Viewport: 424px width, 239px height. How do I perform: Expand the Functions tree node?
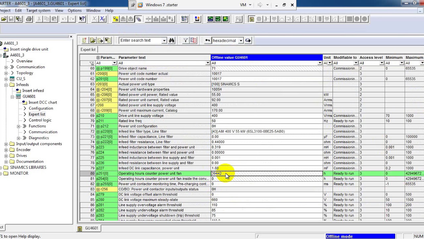coord(19,126)
